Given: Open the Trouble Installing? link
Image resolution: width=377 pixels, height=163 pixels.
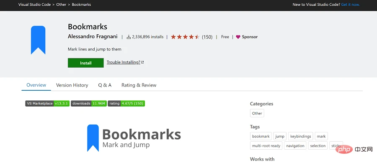Looking at the screenshot, I should pyautogui.click(x=124, y=62).
